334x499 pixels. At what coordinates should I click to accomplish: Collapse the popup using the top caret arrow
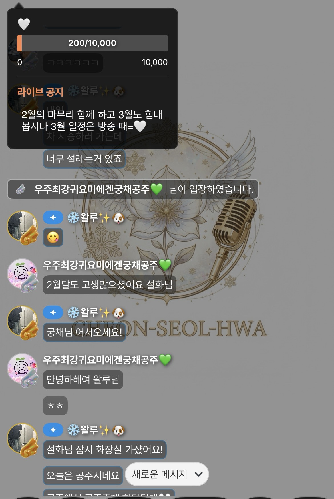pyautogui.click(x=18, y=5)
